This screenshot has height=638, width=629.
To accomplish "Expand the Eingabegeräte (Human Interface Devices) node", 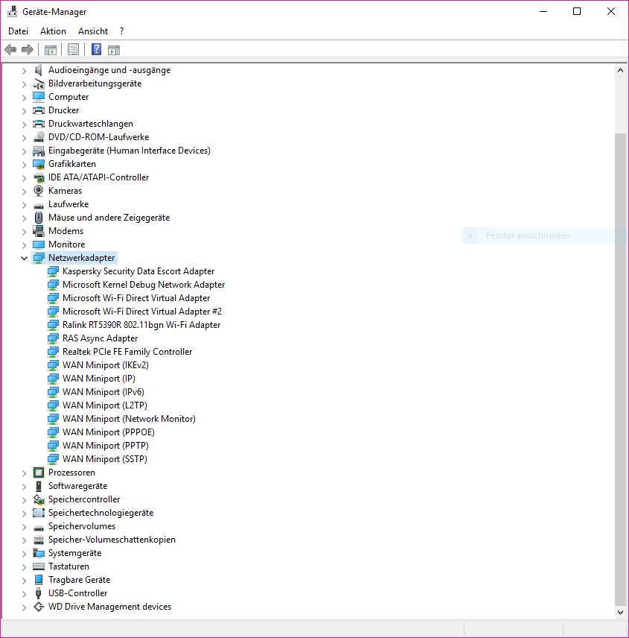I will (x=24, y=151).
